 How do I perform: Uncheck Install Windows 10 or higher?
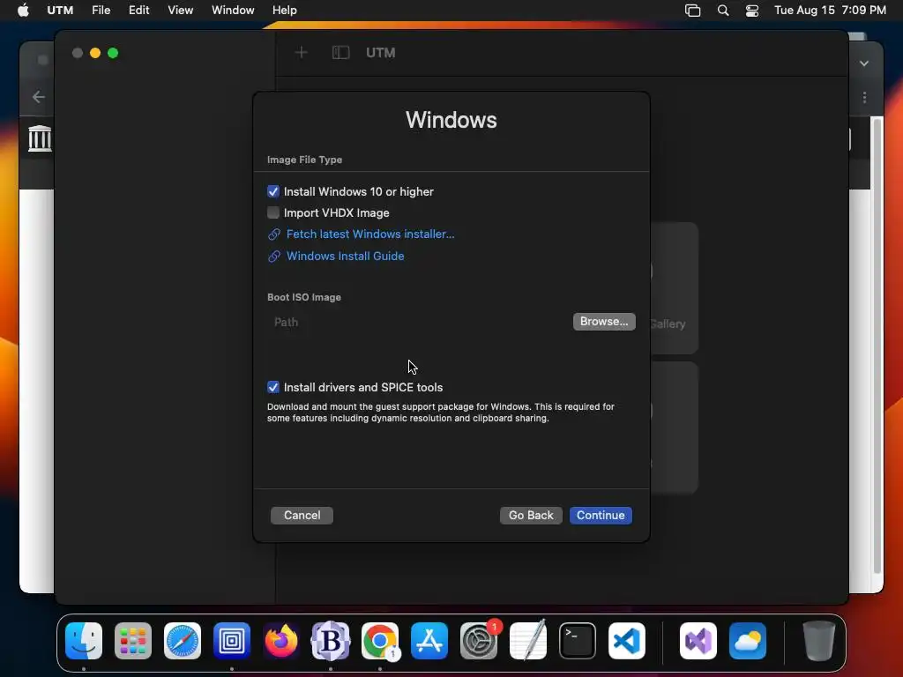pos(273,191)
